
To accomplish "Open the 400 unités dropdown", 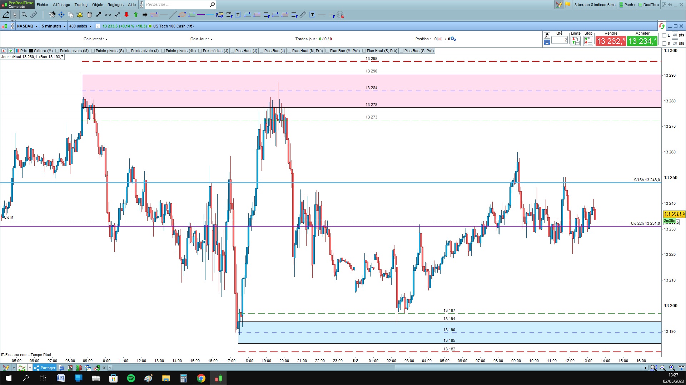I will click(80, 26).
